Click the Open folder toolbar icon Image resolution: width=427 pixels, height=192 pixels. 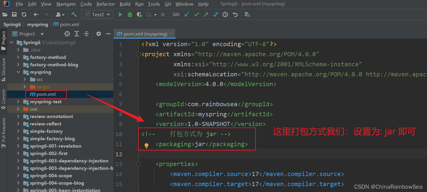point(5,14)
